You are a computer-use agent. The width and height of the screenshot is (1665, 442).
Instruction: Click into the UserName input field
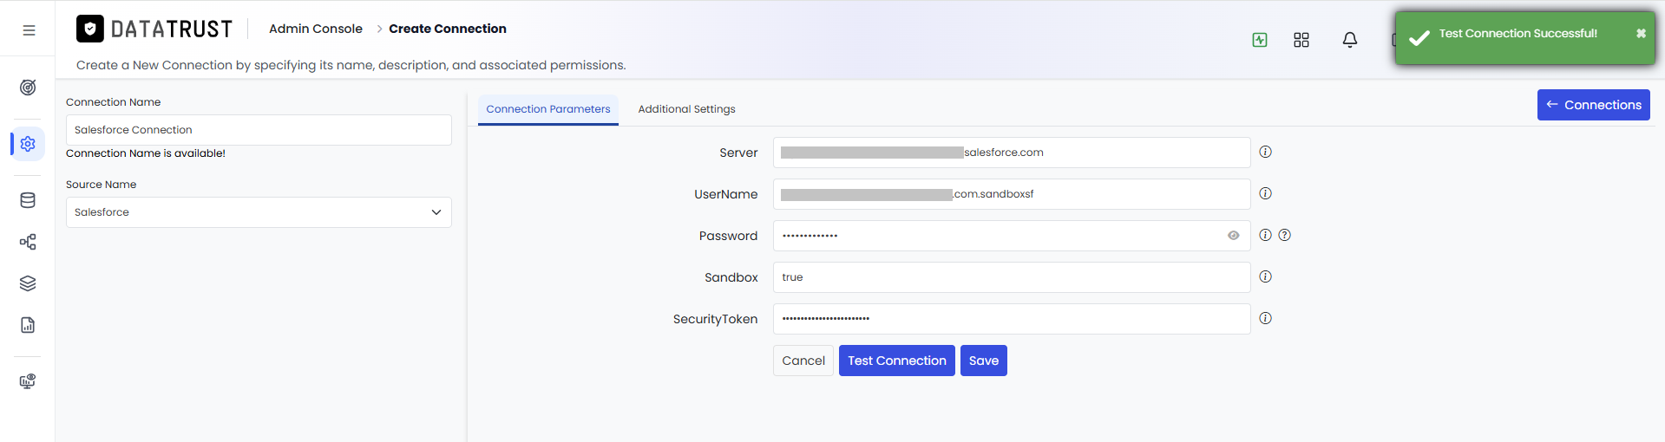(x=1012, y=194)
